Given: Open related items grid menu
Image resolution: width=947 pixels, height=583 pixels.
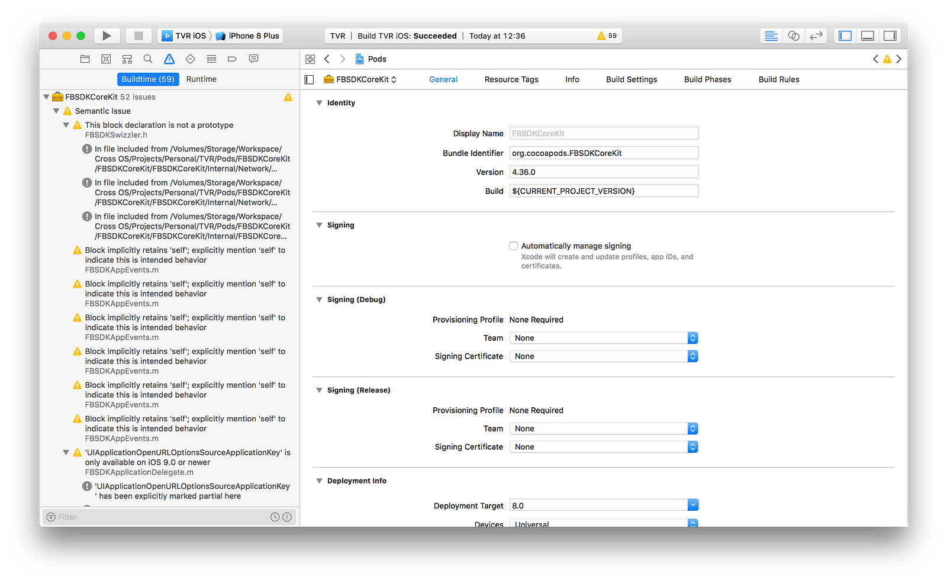Looking at the screenshot, I should click(x=310, y=59).
